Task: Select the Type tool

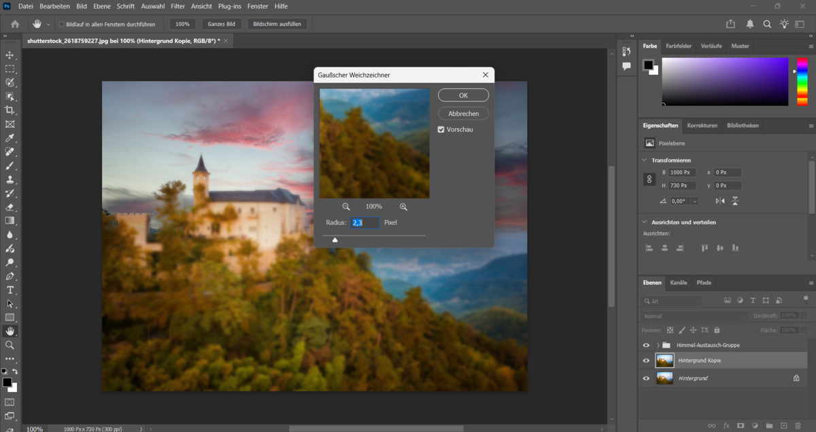Action: pyautogui.click(x=10, y=290)
